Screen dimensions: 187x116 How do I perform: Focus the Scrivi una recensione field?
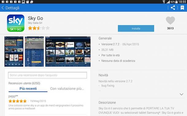tap(48, 75)
